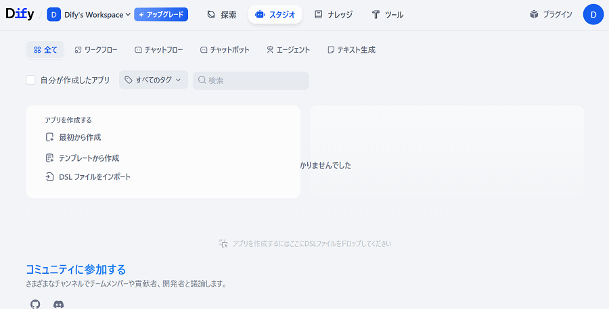Open the プラグイン plugins page
Image resolution: width=609 pixels, height=309 pixels.
(x=551, y=15)
